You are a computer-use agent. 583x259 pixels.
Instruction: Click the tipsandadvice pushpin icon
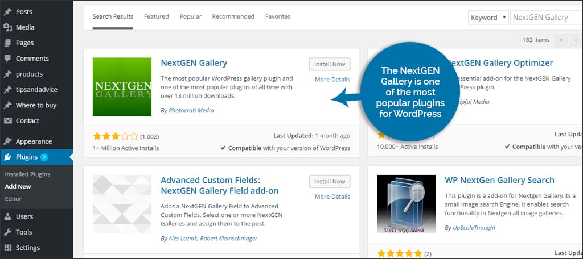7,89
